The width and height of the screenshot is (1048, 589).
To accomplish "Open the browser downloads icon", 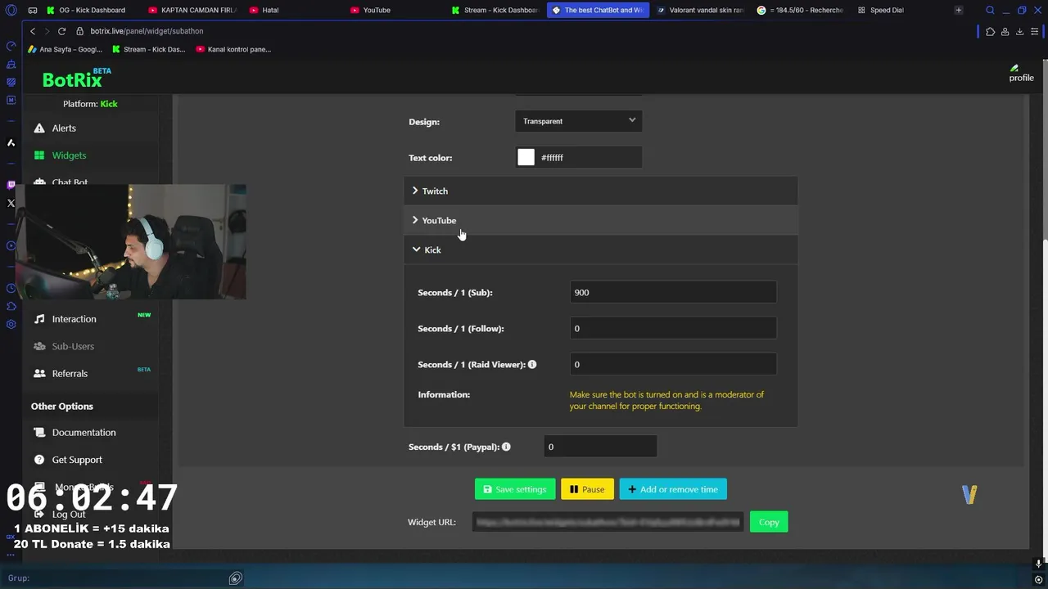I will click(1019, 32).
